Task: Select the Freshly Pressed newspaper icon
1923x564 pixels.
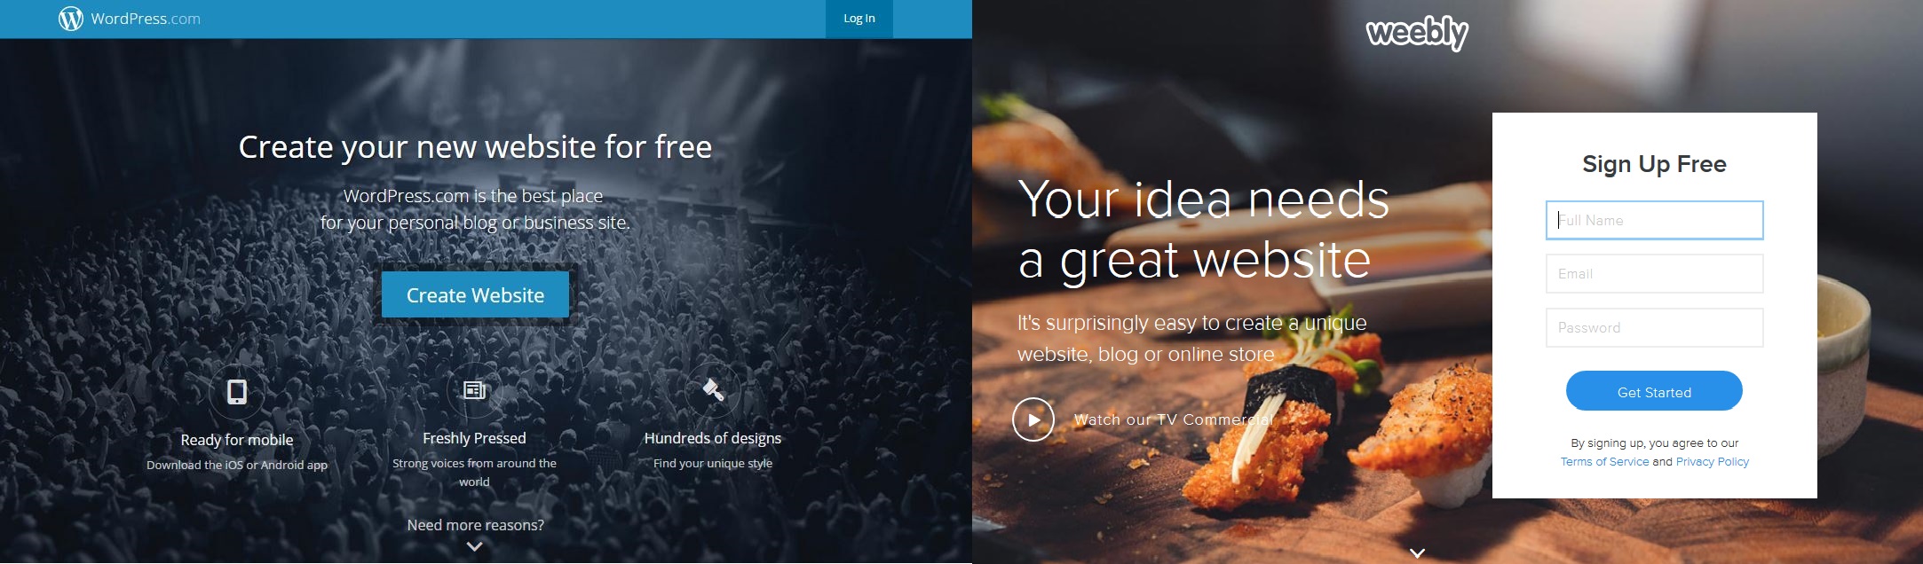Action: coord(474,389)
